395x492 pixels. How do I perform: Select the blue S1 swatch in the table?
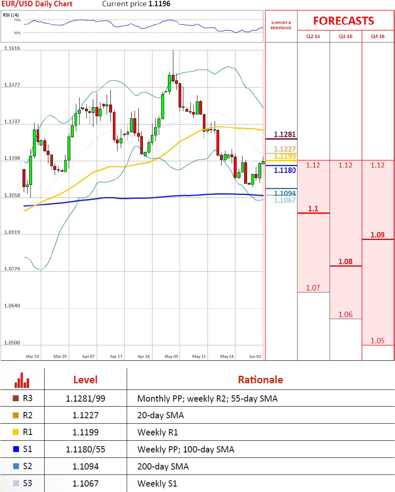point(16,450)
